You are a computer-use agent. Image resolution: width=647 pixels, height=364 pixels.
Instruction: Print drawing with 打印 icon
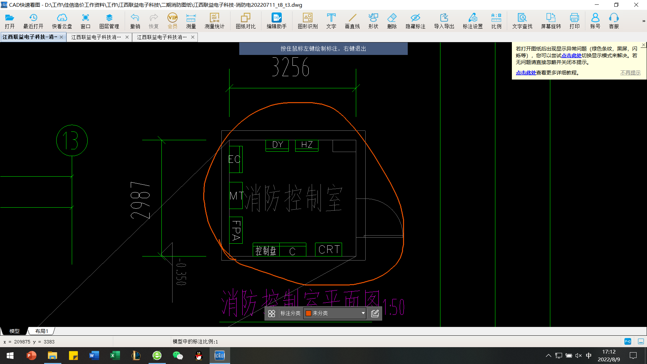pos(575,21)
